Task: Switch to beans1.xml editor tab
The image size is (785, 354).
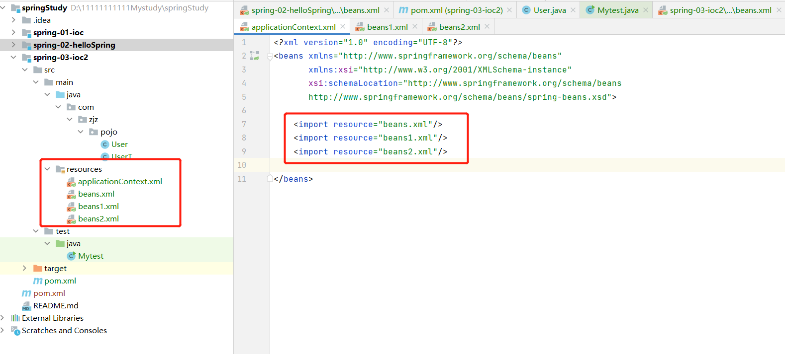Action: click(387, 27)
